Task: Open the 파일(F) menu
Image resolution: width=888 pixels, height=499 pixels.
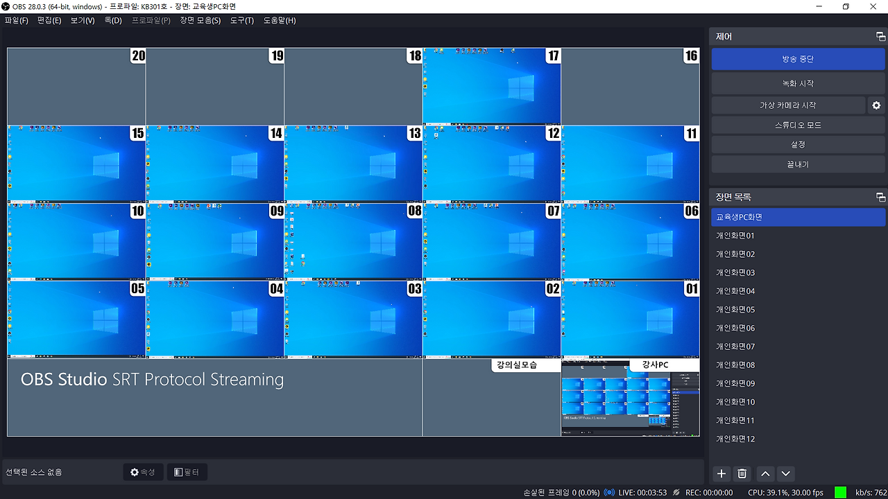Action: (15, 20)
